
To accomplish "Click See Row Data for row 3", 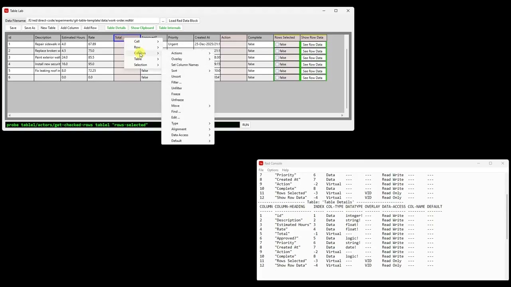I will click(312, 58).
